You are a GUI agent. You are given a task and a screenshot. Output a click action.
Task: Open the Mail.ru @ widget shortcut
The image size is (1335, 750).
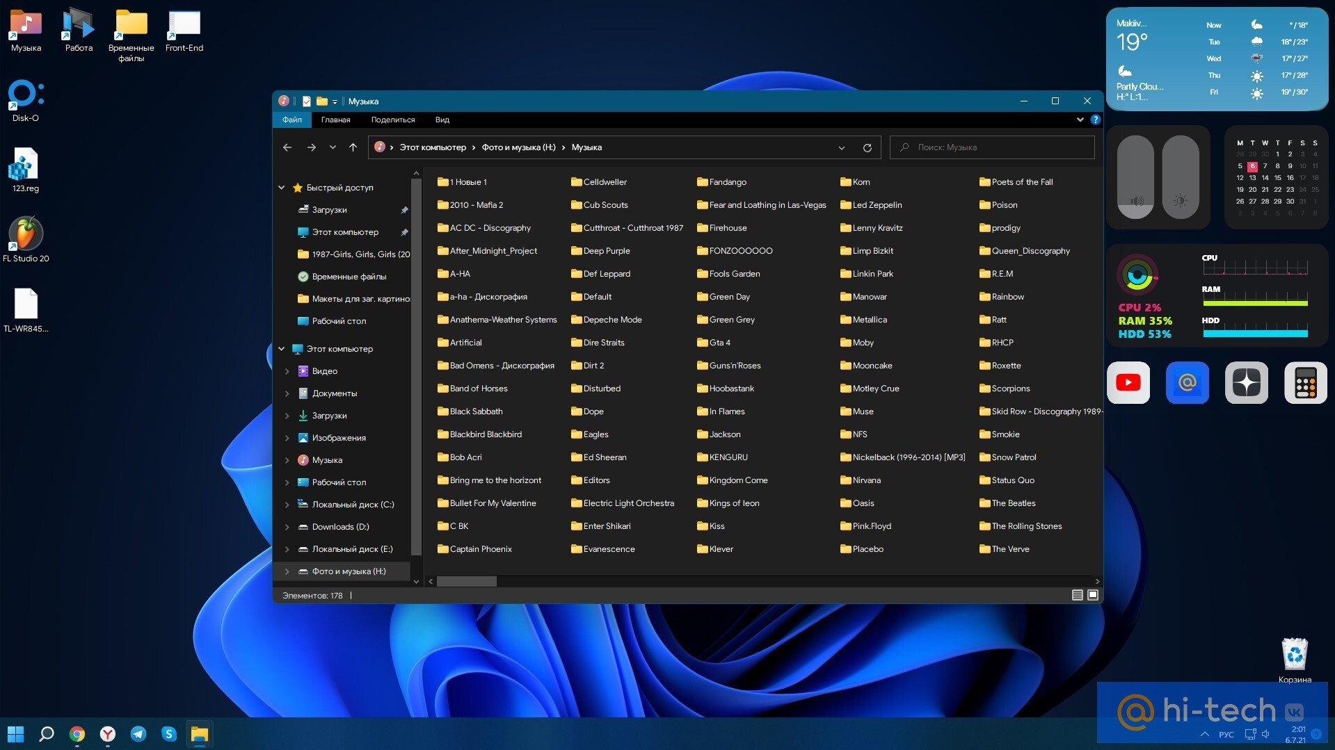pyautogui.click(x=1187, y=382)
